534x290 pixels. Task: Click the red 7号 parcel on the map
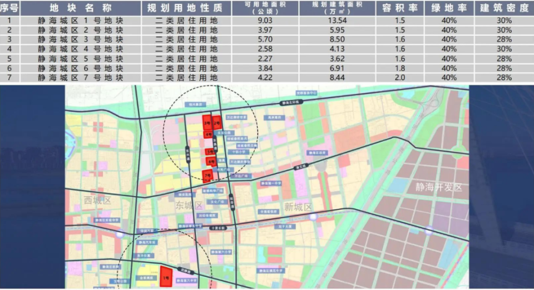(x=207, y=176)
